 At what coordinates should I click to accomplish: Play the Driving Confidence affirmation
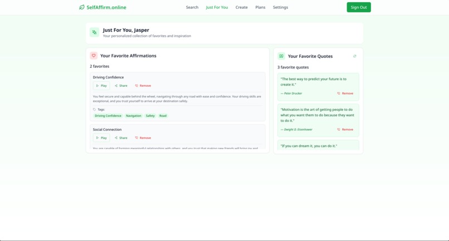(x=101, y=86)
